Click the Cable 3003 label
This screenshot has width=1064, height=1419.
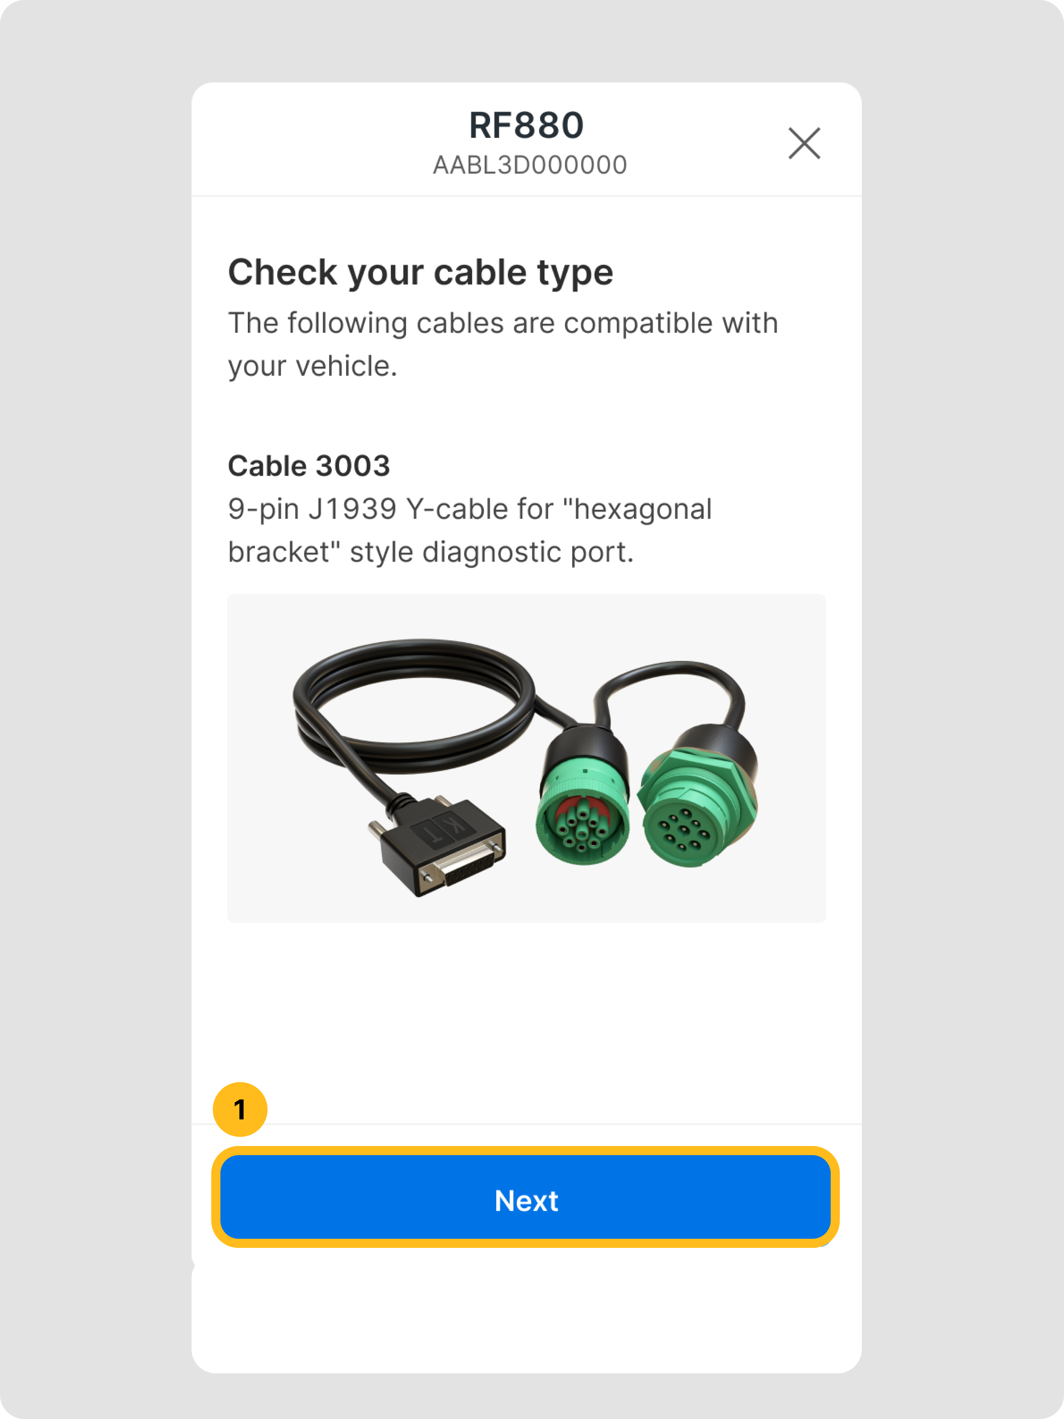tap(309, 466)
